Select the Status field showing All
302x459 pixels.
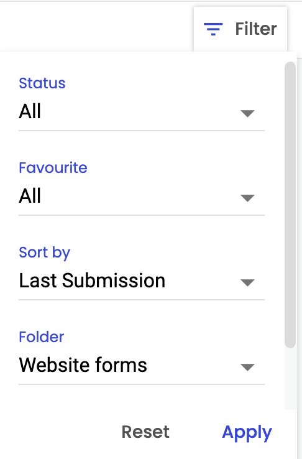click(x=142, y=112)
